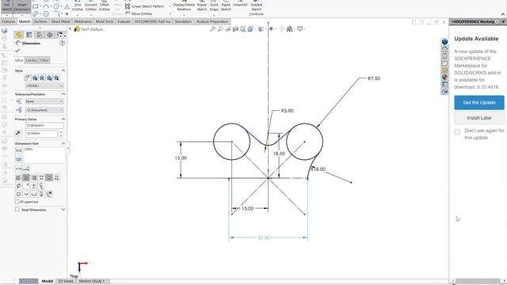Activate the Smart Dimension tool
The width and height of the screenshot is (507, 285).
(x=22, y=7)
